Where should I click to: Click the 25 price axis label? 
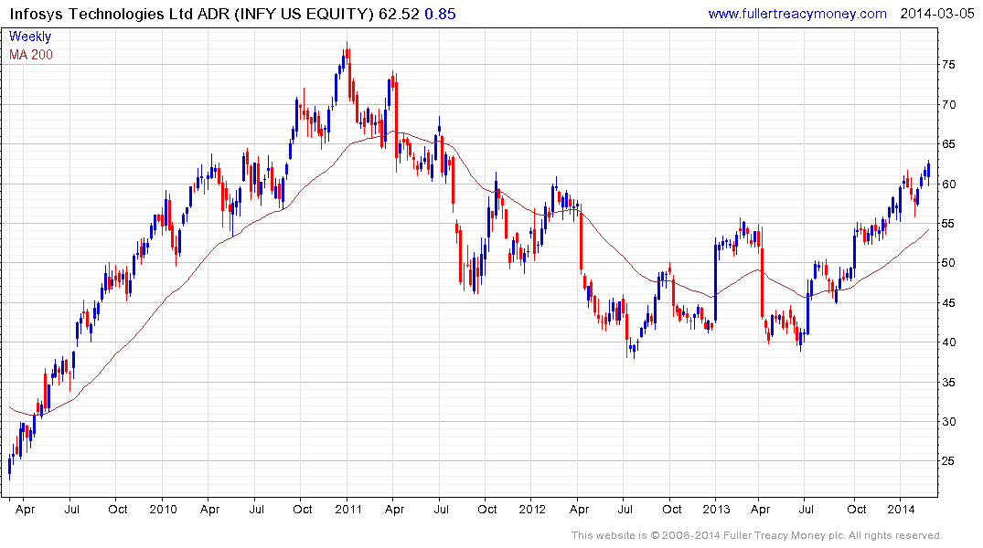click(948, 461)
